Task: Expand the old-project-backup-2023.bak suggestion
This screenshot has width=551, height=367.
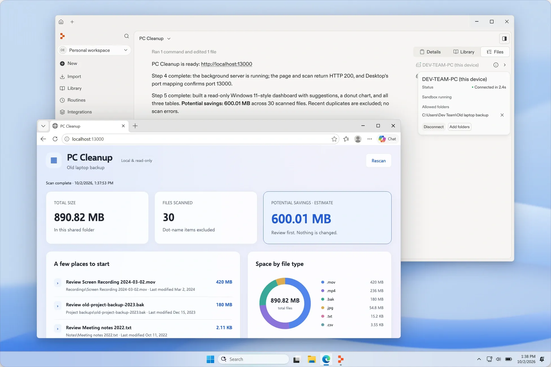Action: click(x=58, y=306)
